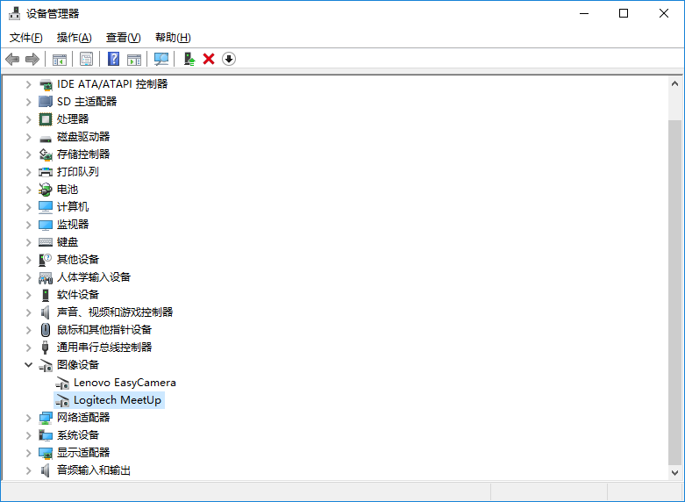Open the 文件(F) menu
685x502 pixels.
[25, 37]
